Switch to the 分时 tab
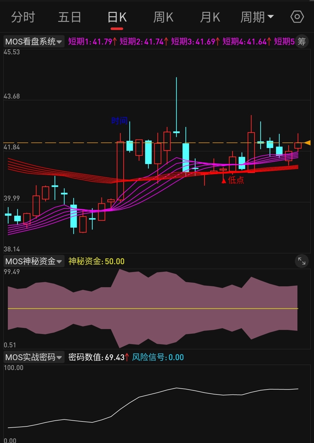The image size is (314, 443). click(23, 17)
